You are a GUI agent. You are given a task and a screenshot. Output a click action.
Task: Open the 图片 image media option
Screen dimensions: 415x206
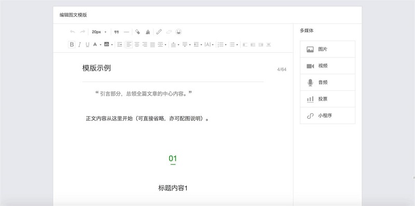(327, 49)
